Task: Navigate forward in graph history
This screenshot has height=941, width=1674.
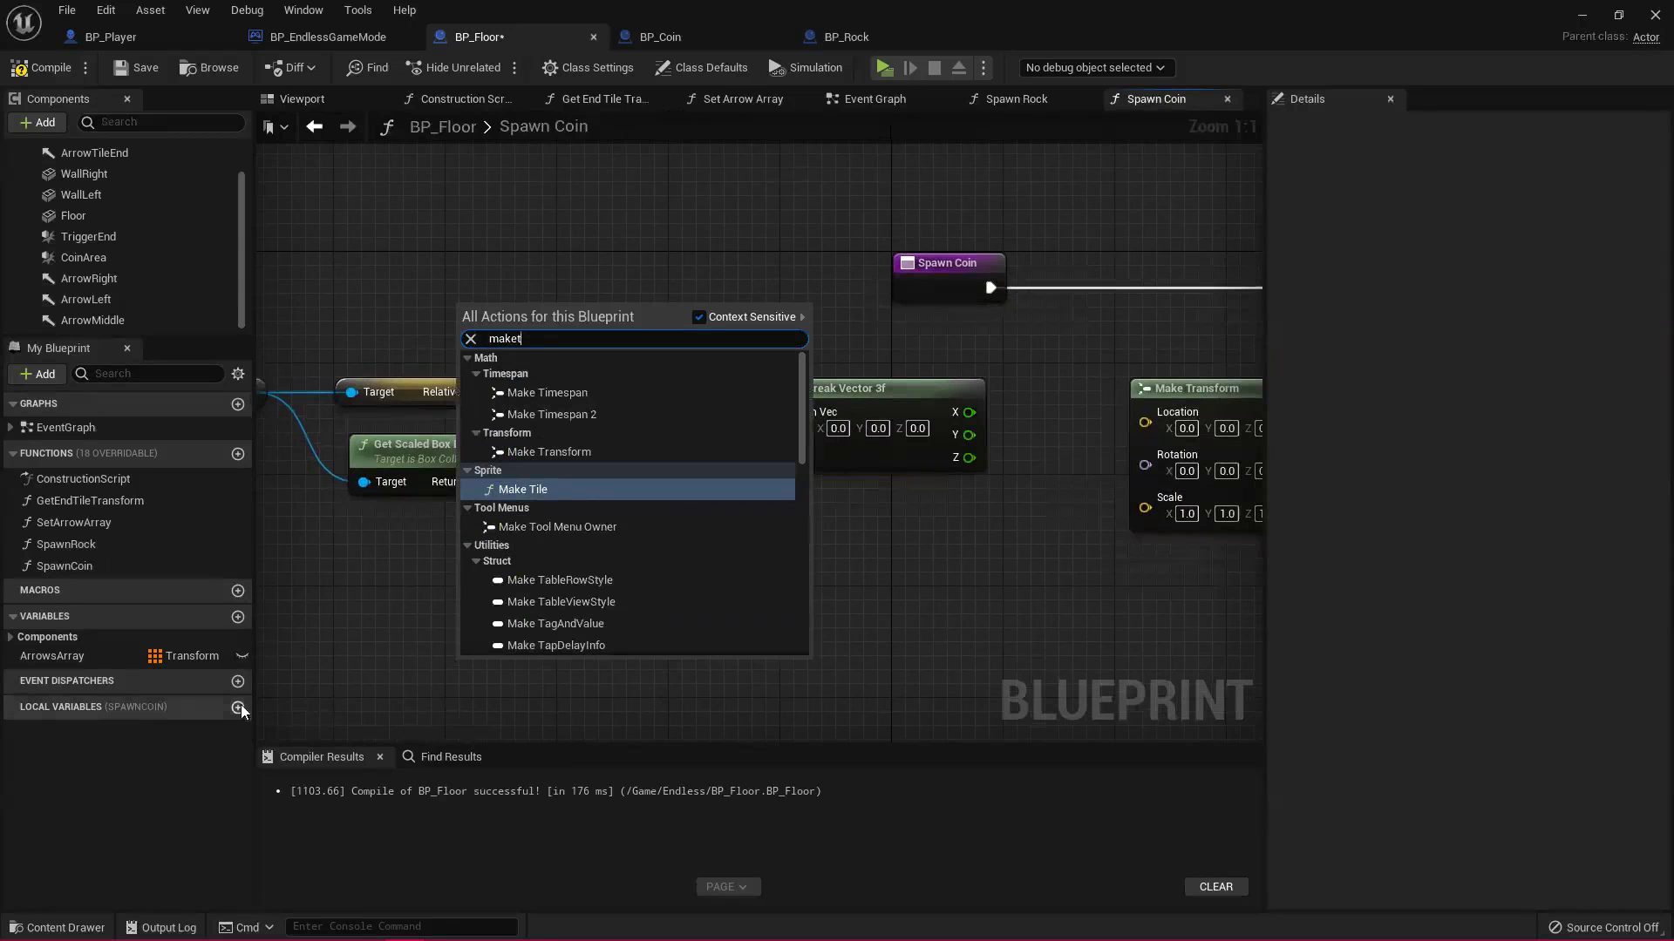Action: [348, 127]
